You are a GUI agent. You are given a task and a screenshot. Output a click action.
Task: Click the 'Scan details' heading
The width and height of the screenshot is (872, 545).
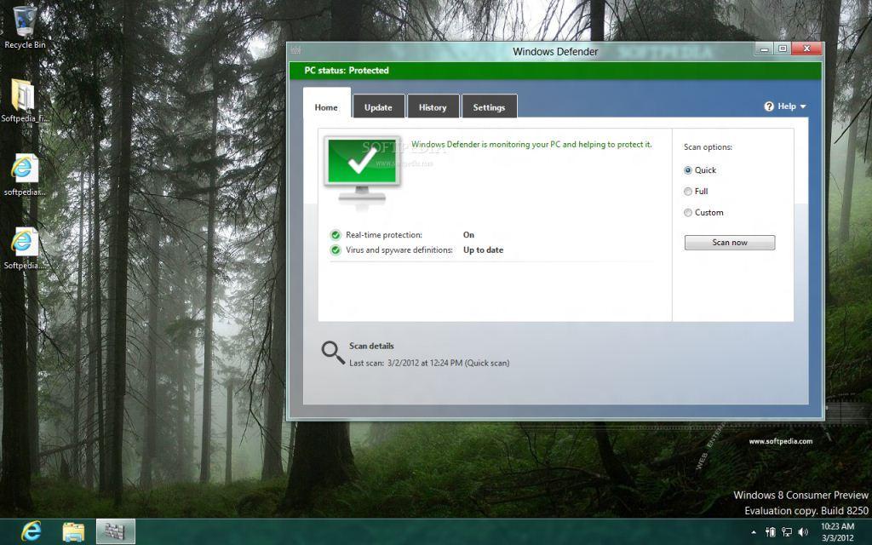pyautogui.click(x=371, y=346)
